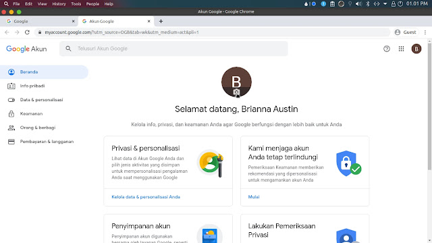Click the Keamanan padlock icon
This screenshot has width=432, height=243.
(x=11, y=113)
